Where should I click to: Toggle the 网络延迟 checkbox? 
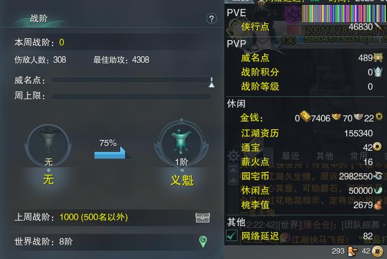pyautogui.click(x=231, y=235)
